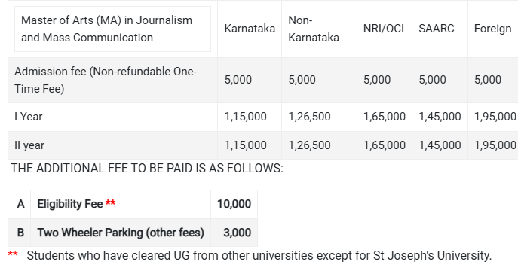
Task: Click Foreign I Year fee 1,95,000
Action: (495, 117)
